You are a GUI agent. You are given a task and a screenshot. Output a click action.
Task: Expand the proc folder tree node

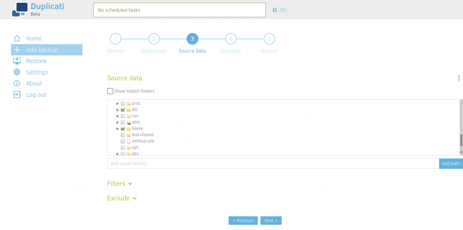[118, 104]
